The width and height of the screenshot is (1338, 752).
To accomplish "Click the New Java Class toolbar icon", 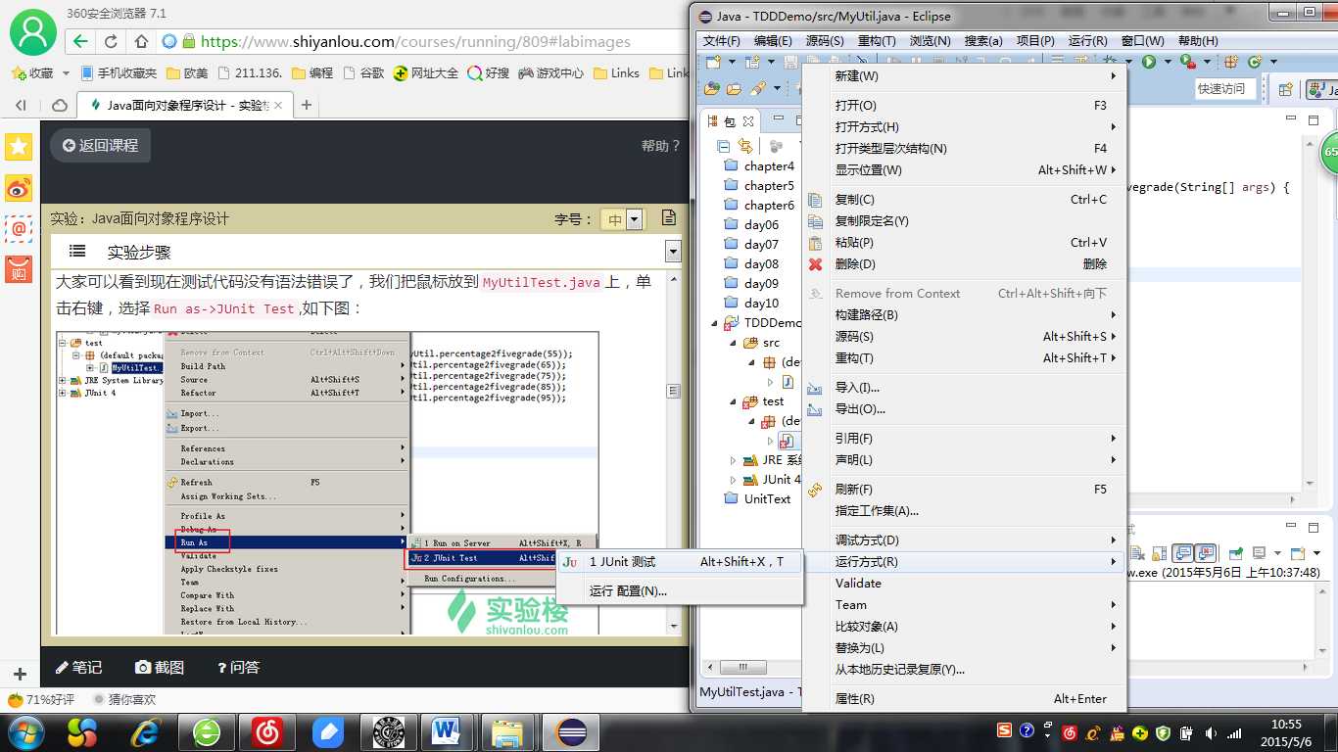I will tap(1254, 62).
